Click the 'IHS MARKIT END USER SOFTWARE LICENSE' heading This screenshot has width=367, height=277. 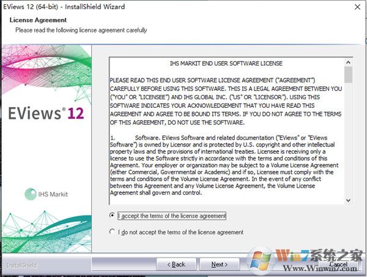coord(226,64)
